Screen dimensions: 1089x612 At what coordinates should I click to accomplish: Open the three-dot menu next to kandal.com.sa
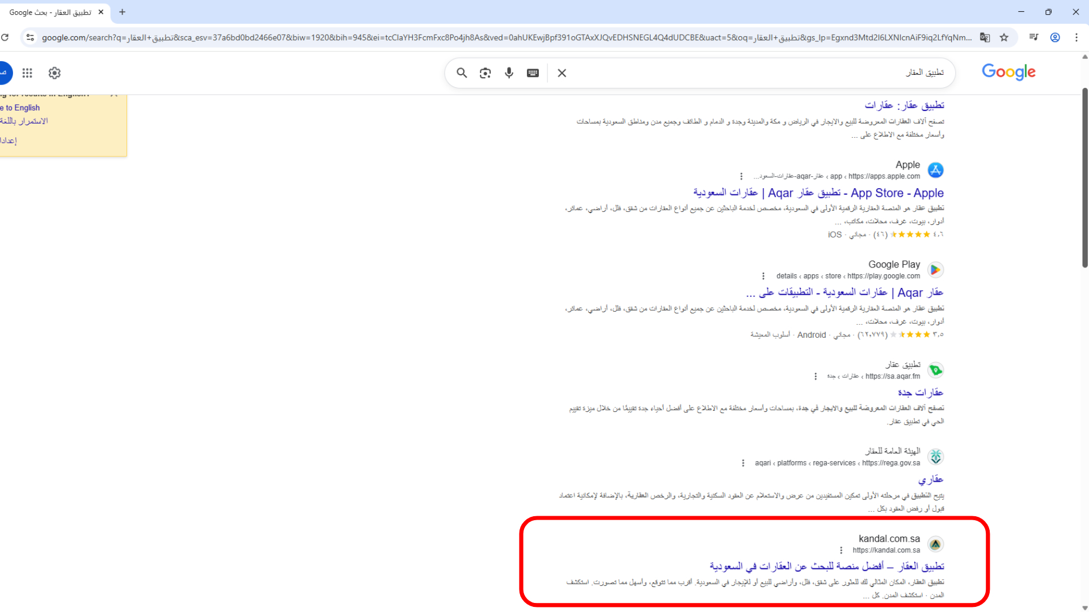[841, 550]
